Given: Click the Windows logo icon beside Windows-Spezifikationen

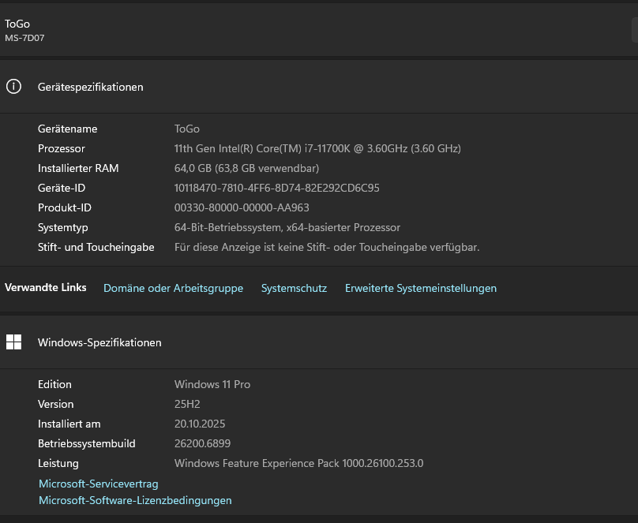Looking at the screenshot, I should tap(13, 342).
